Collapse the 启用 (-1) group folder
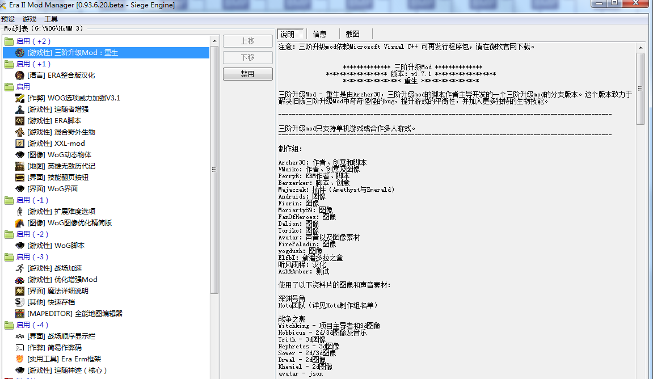Image resolution: width=653 pixels, height=379 pixels. pos(9,200)
